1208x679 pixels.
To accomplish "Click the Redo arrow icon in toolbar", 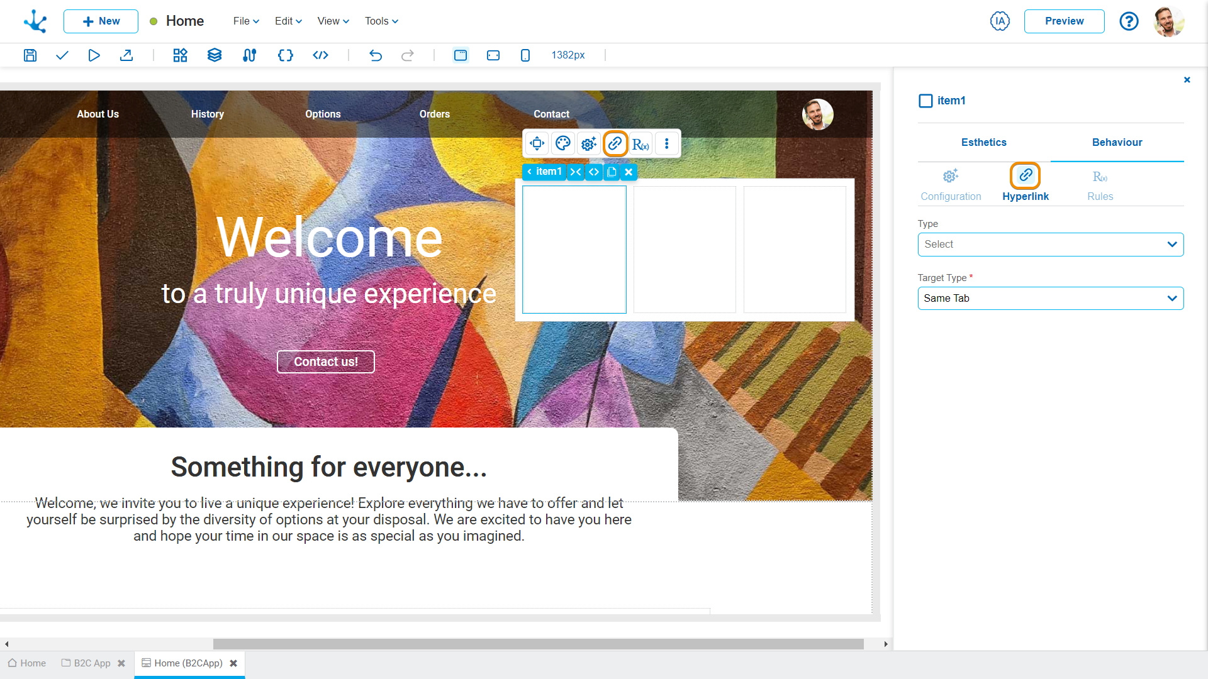I will [x=407, y=55].
